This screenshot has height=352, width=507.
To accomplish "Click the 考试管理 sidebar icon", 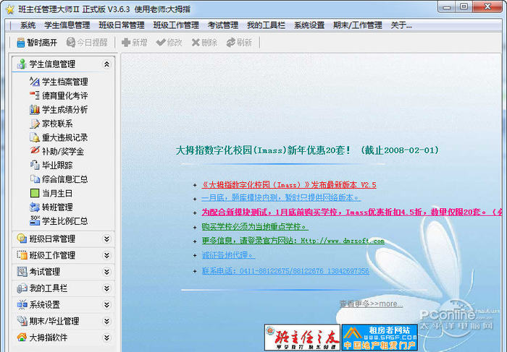I will pyautogui.click(x=22, y=272).
